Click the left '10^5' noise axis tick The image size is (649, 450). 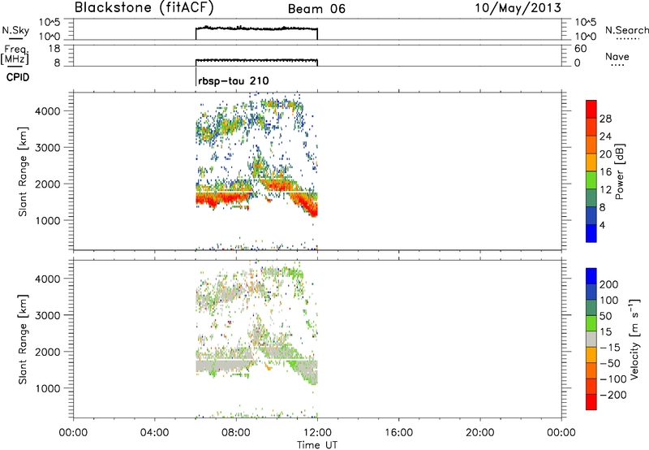49,23
